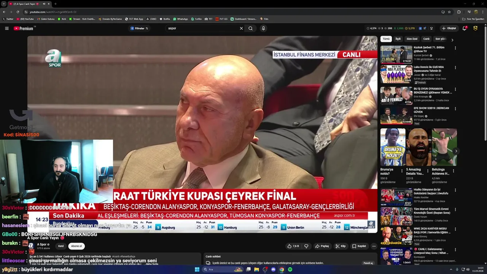
Task: Open options for BU İŞ OYUN OYNAMAYA video
Action: [x=455, y=89]
